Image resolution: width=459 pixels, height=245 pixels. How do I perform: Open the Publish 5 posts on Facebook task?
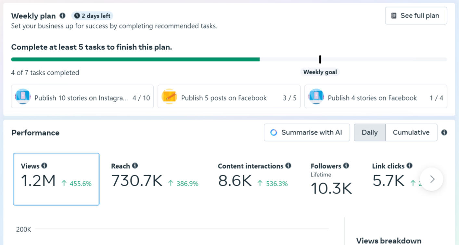coord(229,96)
